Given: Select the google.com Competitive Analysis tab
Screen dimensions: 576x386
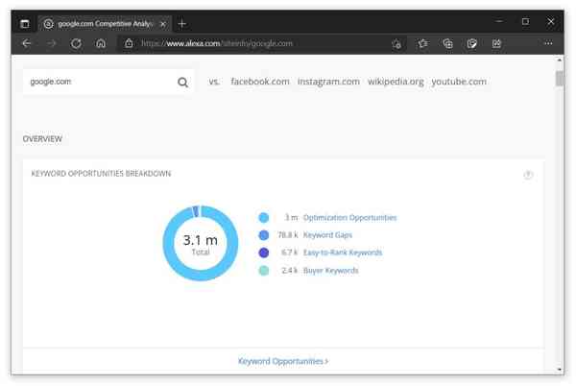Looking at the screenshot, I should pos(105,24).
